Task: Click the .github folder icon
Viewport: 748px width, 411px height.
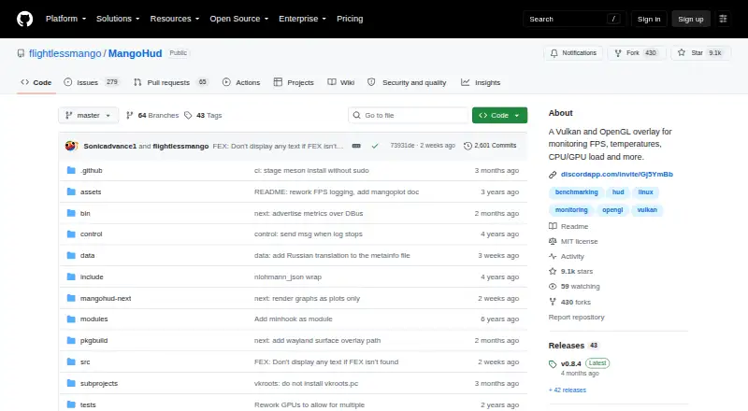Action: click(71, 170)
